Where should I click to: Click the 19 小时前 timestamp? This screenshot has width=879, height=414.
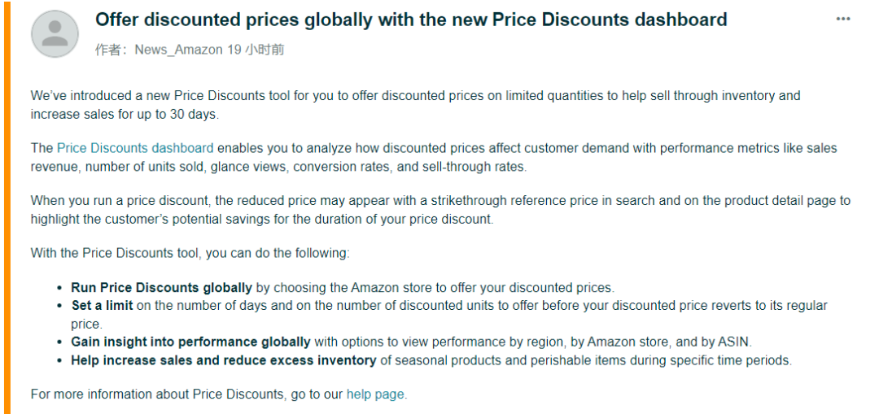pos(256,50)
